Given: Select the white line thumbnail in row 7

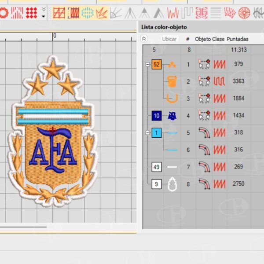Looking at the screenshot, I should coord(172,167).
